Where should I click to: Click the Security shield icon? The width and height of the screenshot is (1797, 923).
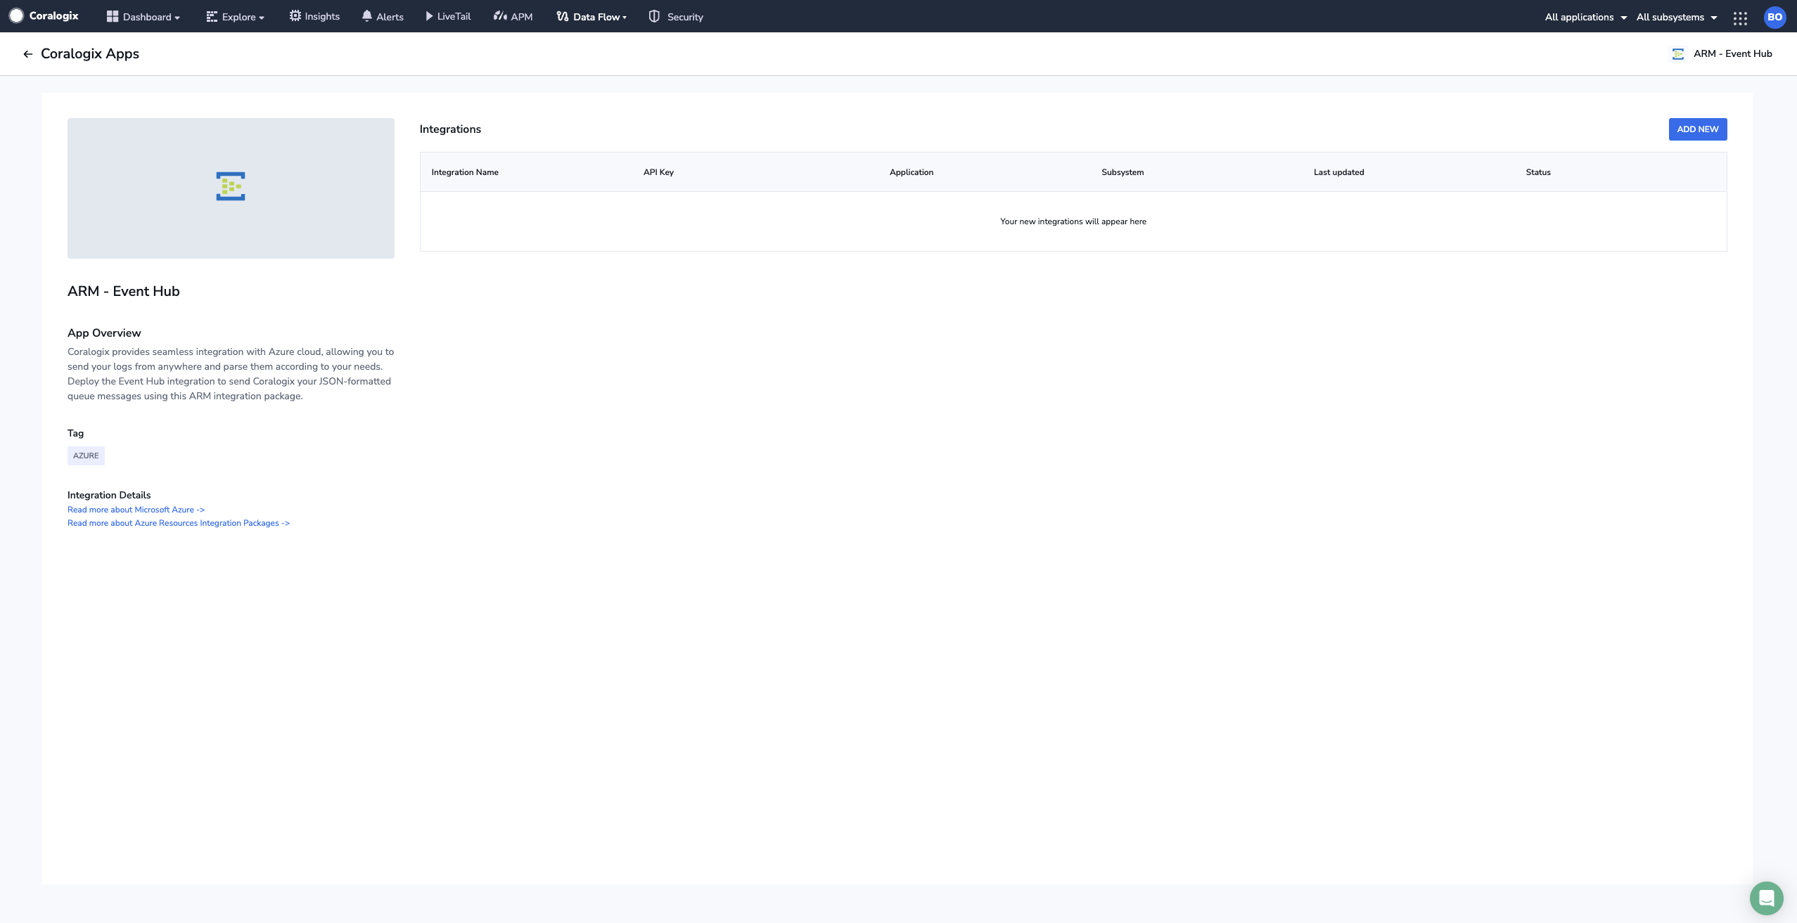(x=654, y=16)
